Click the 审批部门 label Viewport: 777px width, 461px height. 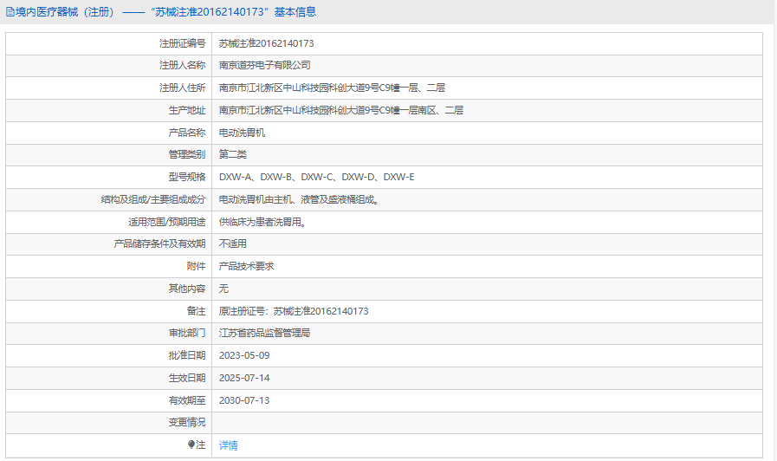(187, 333)
